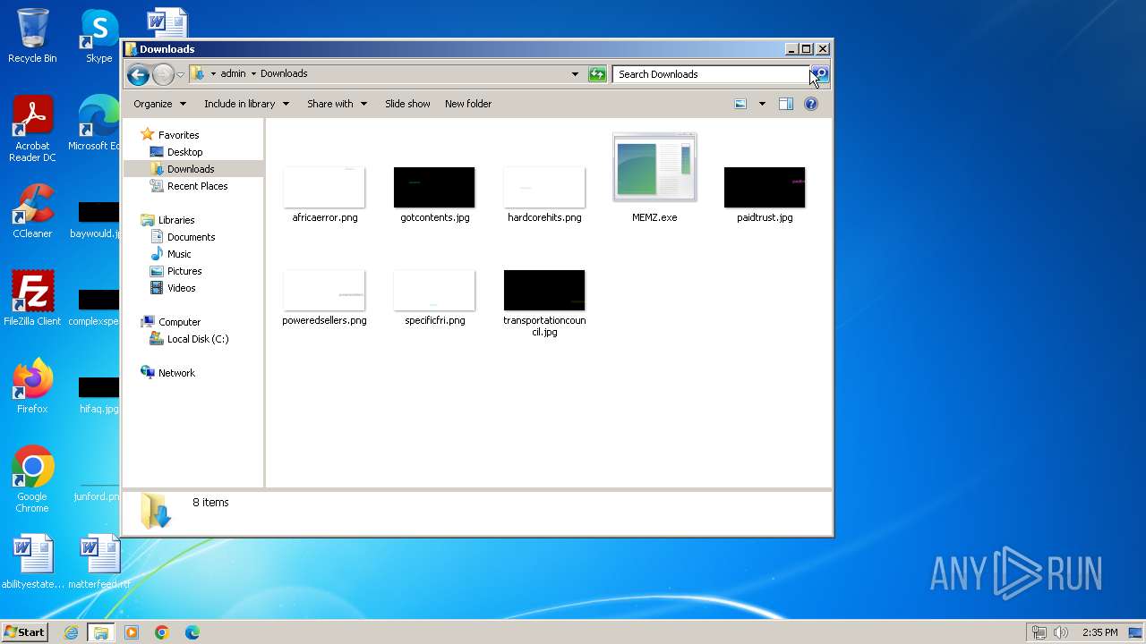This screenshot has width=1146, height=644.
Task: Select specificfri.png file
Action: [434, 290]
